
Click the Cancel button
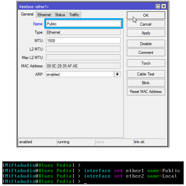point(146,24)
